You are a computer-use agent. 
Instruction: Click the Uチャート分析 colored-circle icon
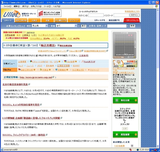click(x=31, y=61)
